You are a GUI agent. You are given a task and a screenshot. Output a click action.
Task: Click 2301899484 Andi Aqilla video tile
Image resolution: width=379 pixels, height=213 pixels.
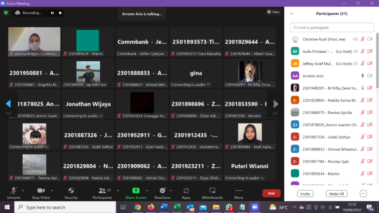coord(250,135)
